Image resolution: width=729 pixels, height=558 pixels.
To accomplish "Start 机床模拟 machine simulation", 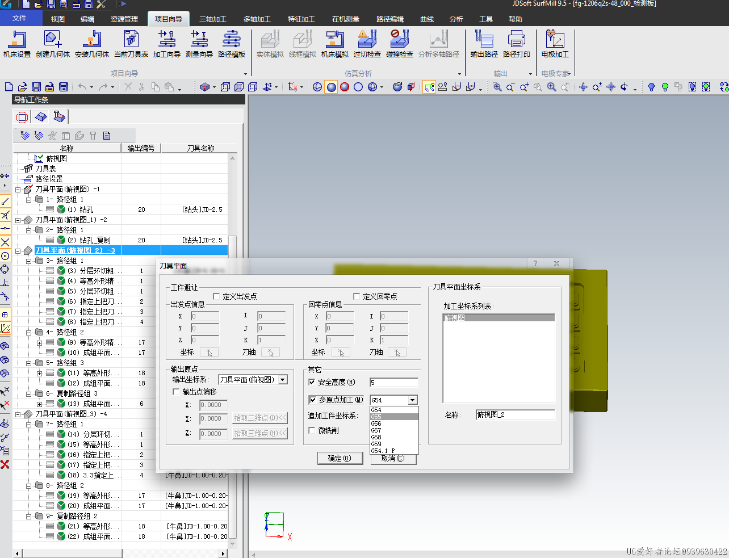I will [x=334, y=44].
